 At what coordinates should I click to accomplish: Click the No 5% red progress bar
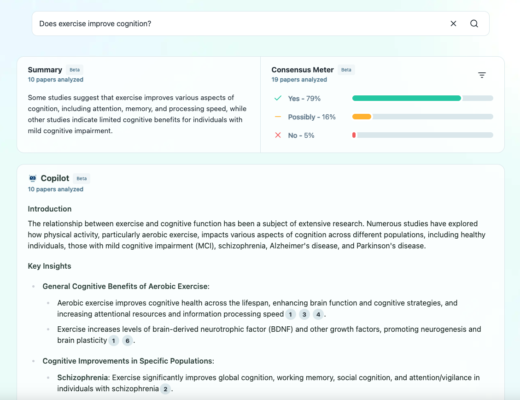(x=422, y=135)
